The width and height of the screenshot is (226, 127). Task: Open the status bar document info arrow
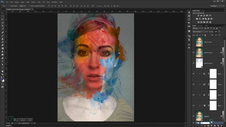[35, 123]
